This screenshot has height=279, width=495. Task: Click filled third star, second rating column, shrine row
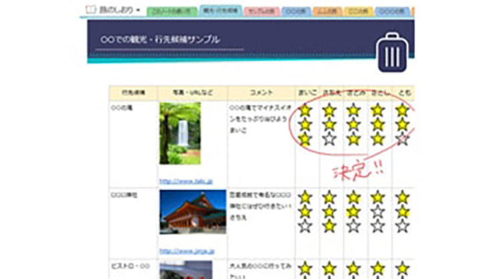329,226
